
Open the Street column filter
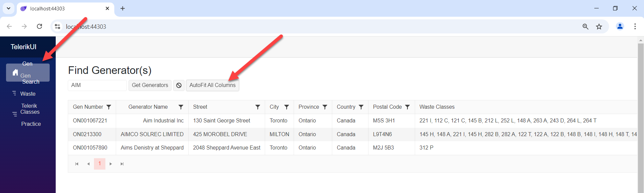(x=258, y=107)
